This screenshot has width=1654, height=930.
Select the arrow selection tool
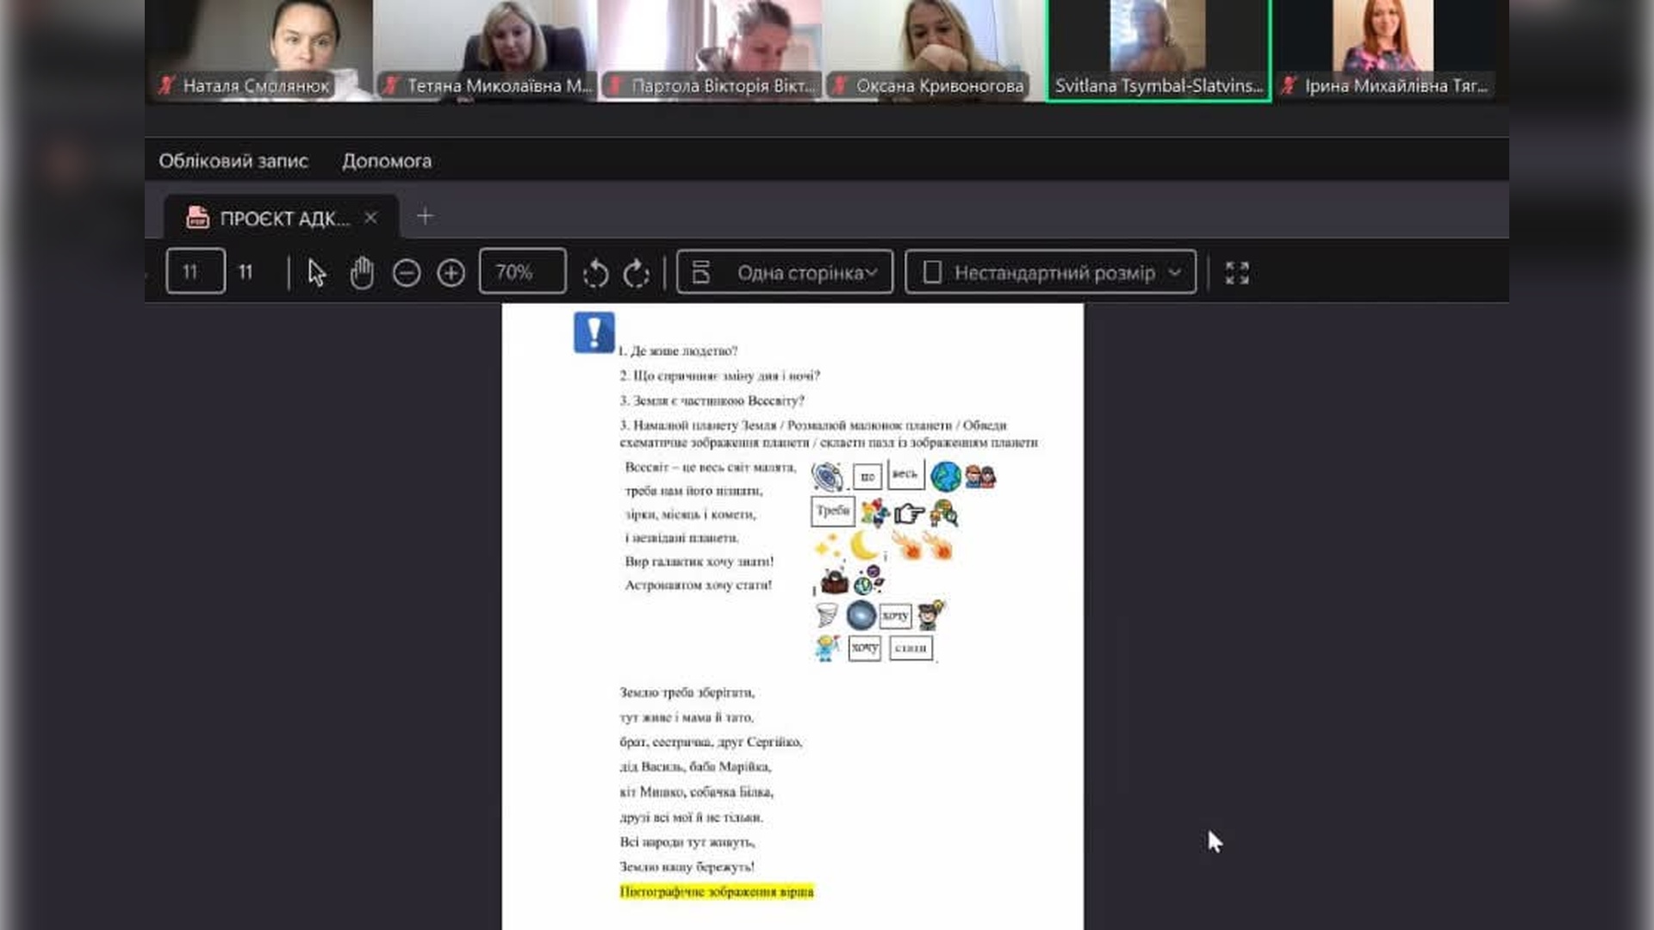coord(316,273)
